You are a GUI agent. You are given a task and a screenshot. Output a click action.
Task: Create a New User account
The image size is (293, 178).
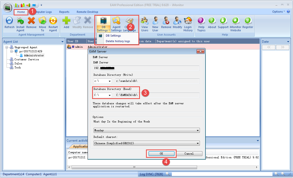tap(155, 24)
